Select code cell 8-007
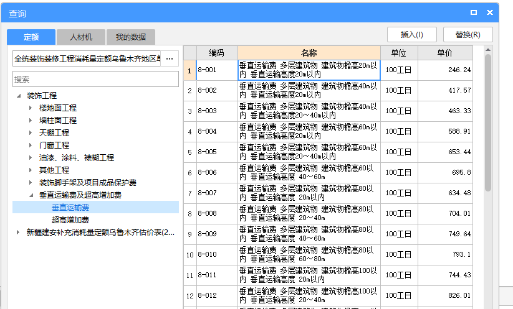513x309 pixels. (x=217, y=193)
